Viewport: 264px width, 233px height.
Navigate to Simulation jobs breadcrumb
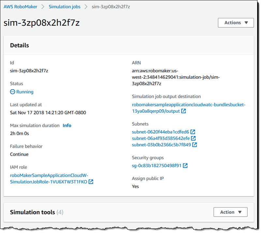[x=64, y=7]
